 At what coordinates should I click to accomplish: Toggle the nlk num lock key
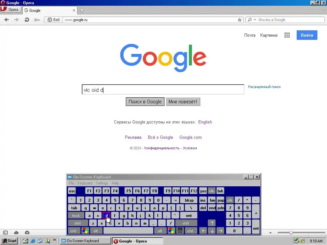click(230, 200)
